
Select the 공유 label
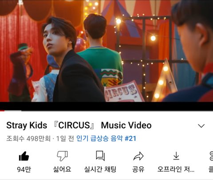click(x=138, y=169)
